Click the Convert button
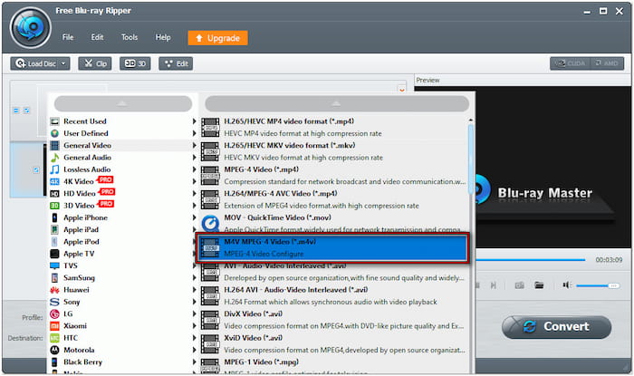Screen dimensions: 634x376 [557, 327]
